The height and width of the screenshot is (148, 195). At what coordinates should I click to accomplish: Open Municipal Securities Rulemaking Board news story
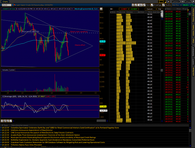(53, 137)
